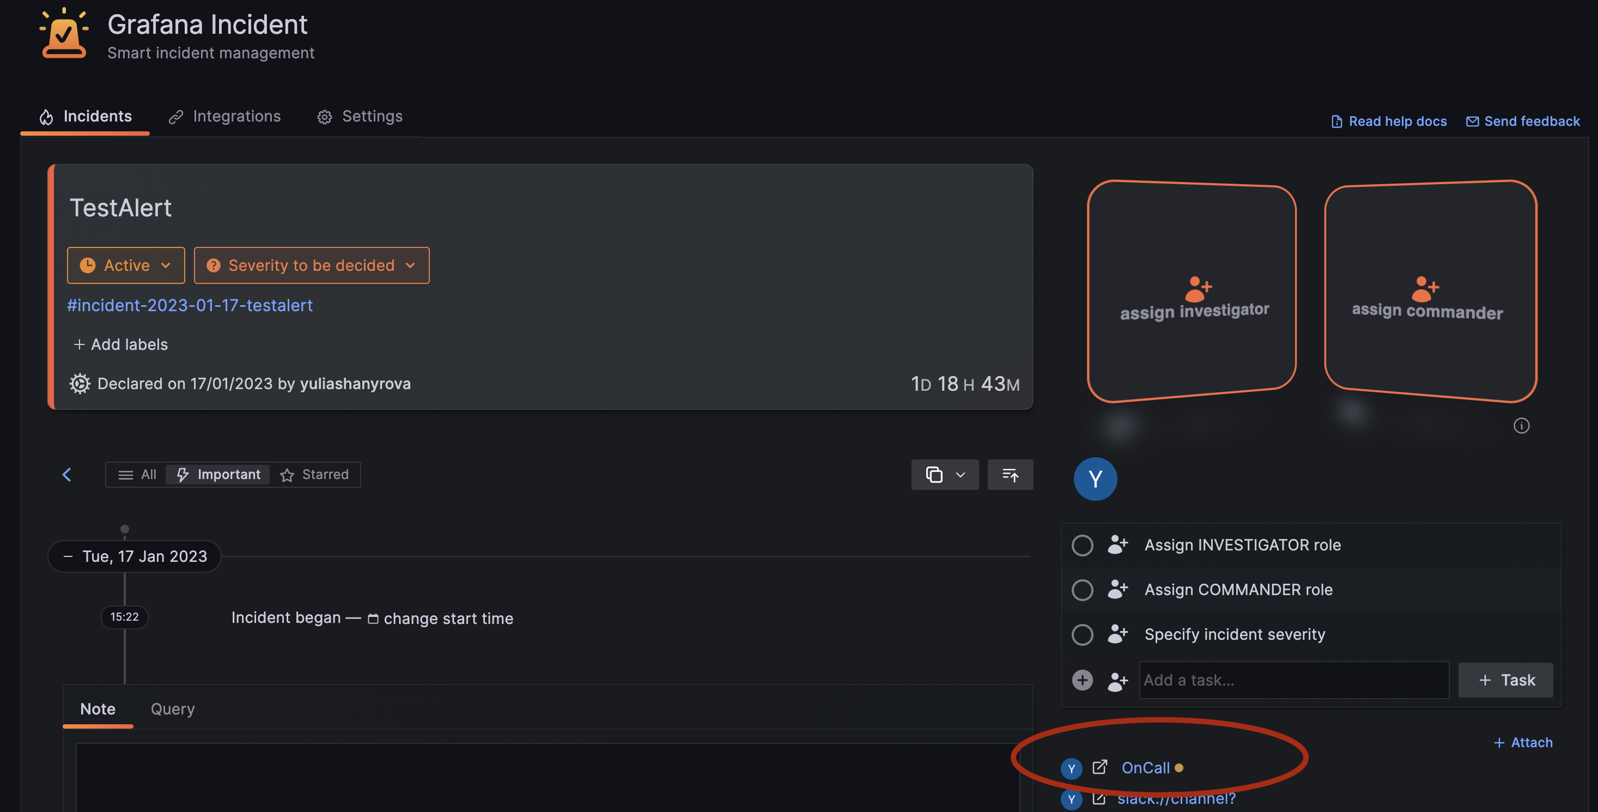Click the Add a task input field

[x=1293, y=679]
